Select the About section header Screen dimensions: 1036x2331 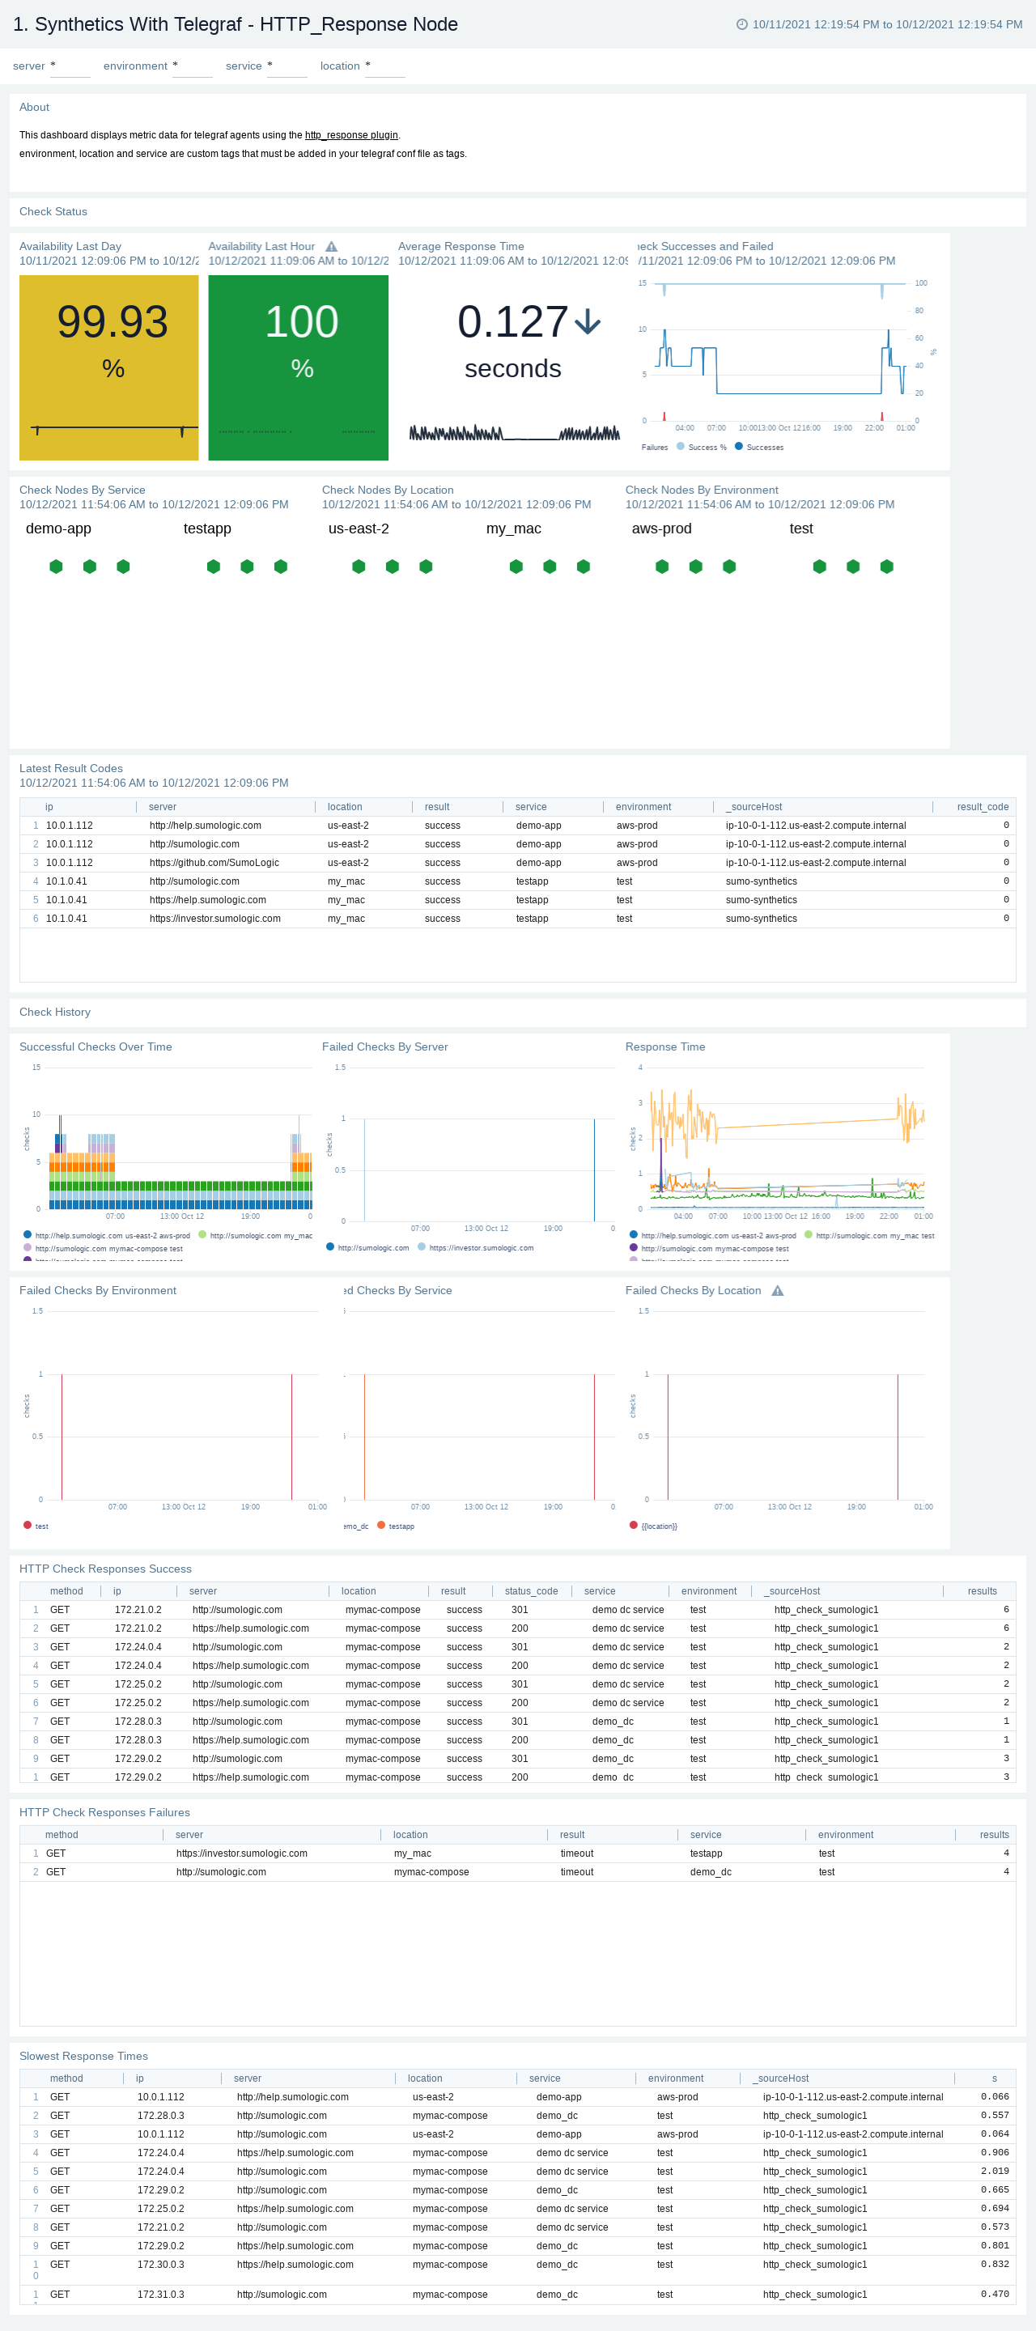coord(34,107)
